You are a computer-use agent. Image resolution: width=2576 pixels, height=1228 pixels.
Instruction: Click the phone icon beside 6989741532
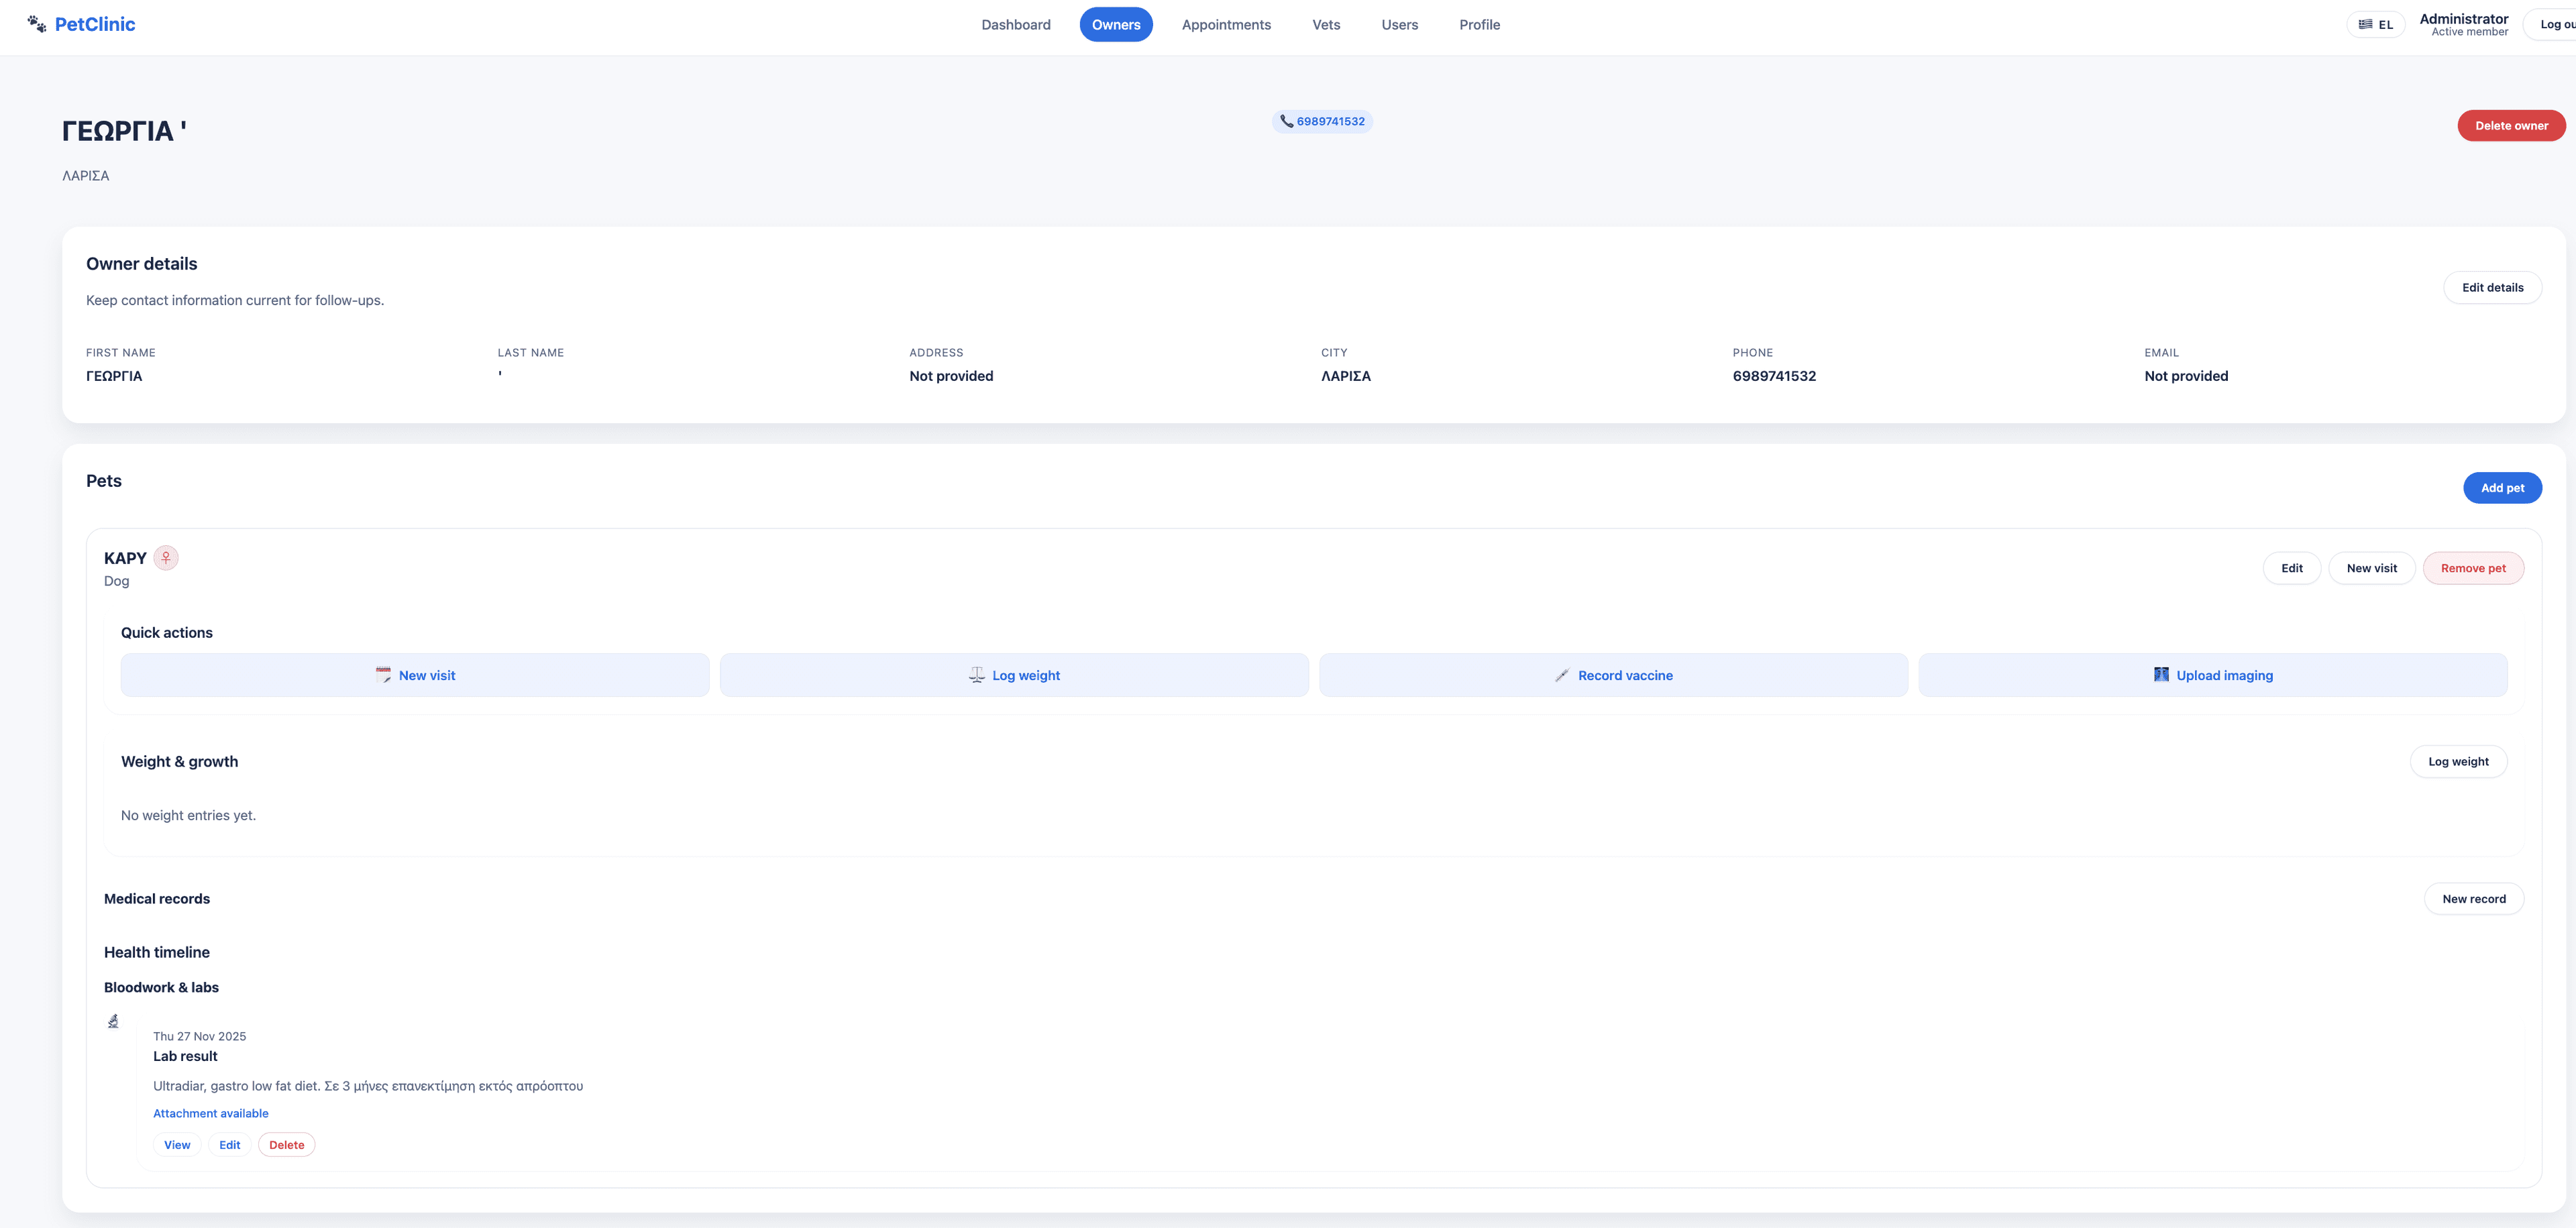tap(1287, 121)
